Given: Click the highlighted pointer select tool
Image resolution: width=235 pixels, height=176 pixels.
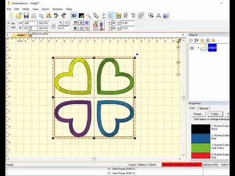Looking at the screenshot, I should click(x=111, y=16).
